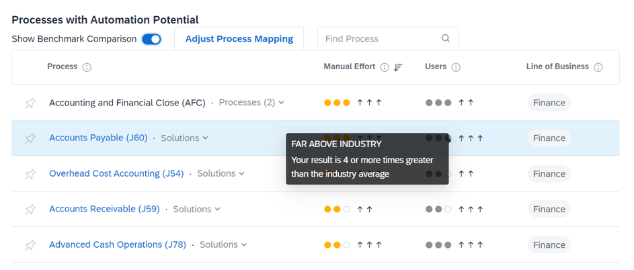Expand Processes (2) dropdown for AFC
Viewport: 634px width, 270px height.
251,103
